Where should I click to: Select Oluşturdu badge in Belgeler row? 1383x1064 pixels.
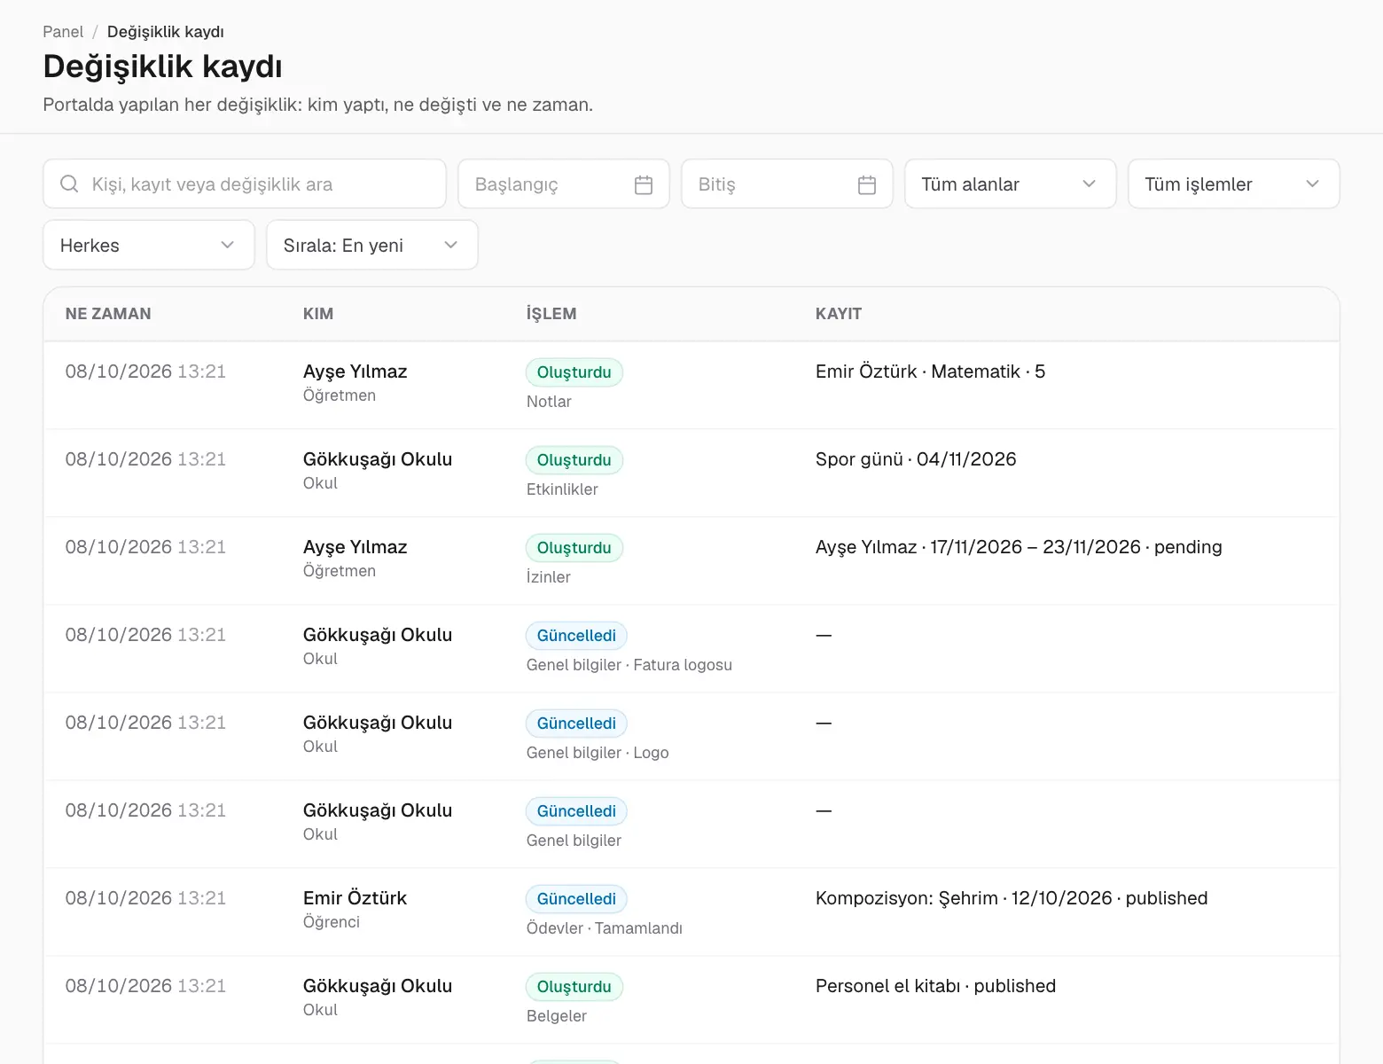tap(574, 987)
